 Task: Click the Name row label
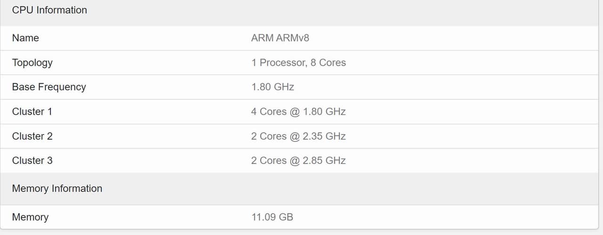(25, 38)
